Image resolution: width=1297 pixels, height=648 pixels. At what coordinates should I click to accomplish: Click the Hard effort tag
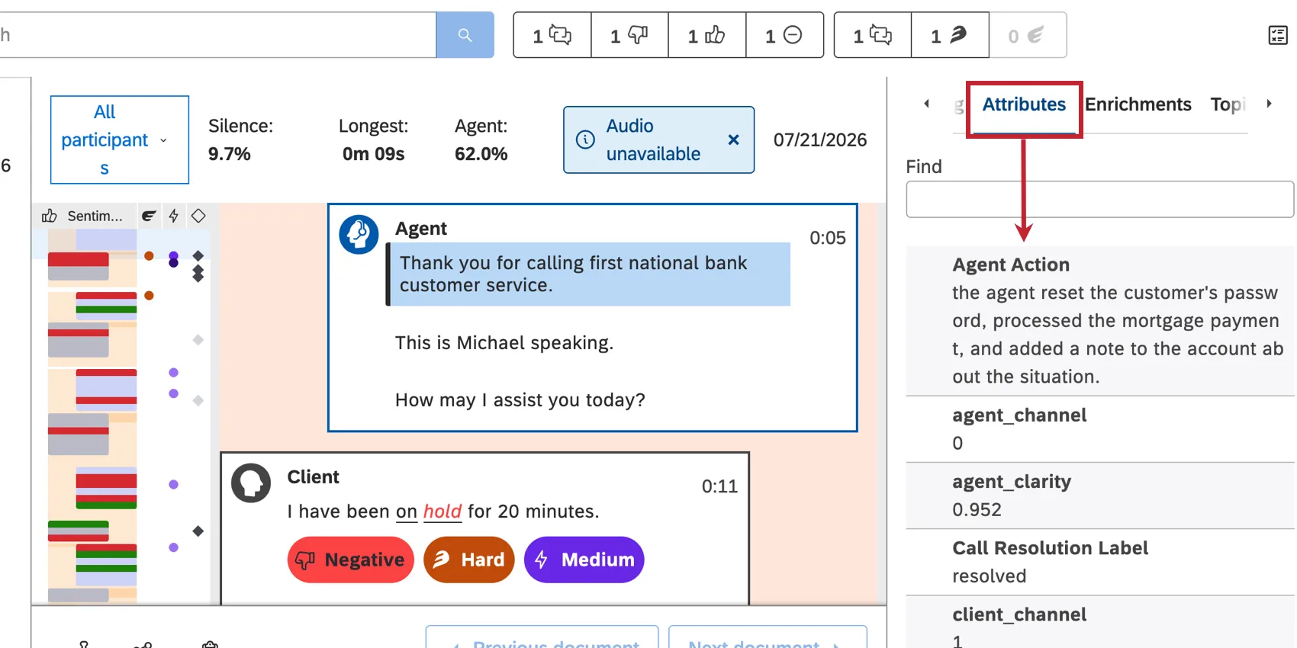469,560
